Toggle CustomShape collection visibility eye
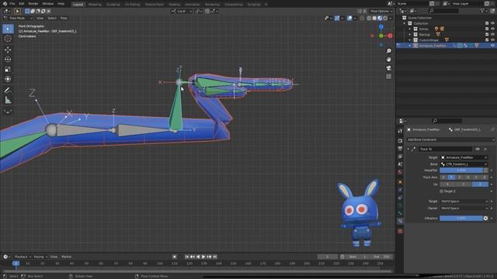Image resolution: width=497 pixels, height=279 pixels. [x=492, y=40]
